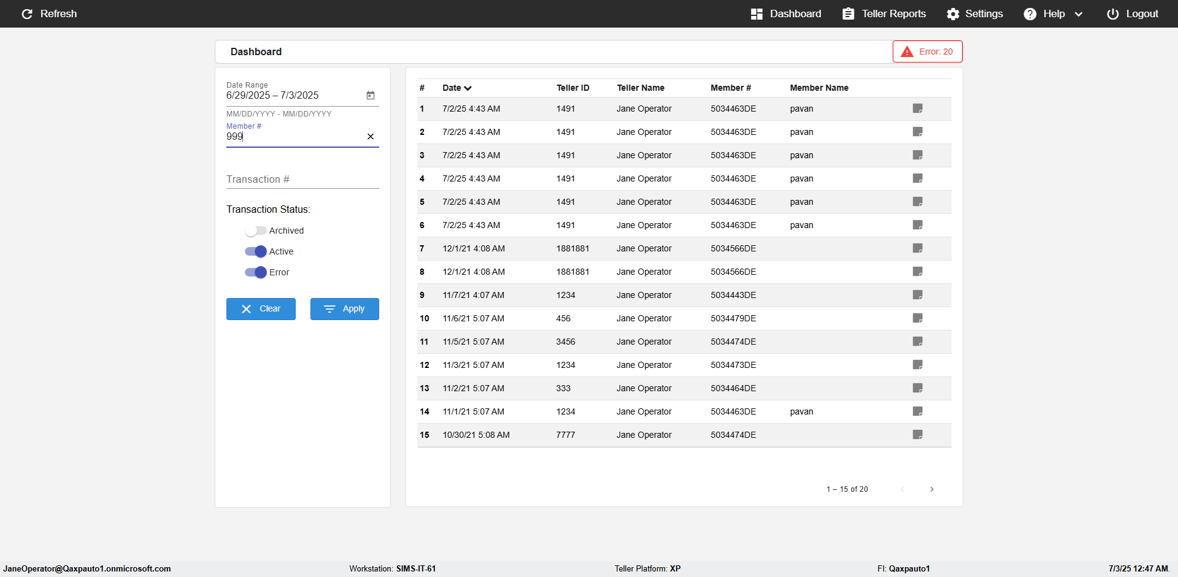This screenshot has width=1178, height=577.
Task: Open note icon for row 1
Action: pos(917,109)
